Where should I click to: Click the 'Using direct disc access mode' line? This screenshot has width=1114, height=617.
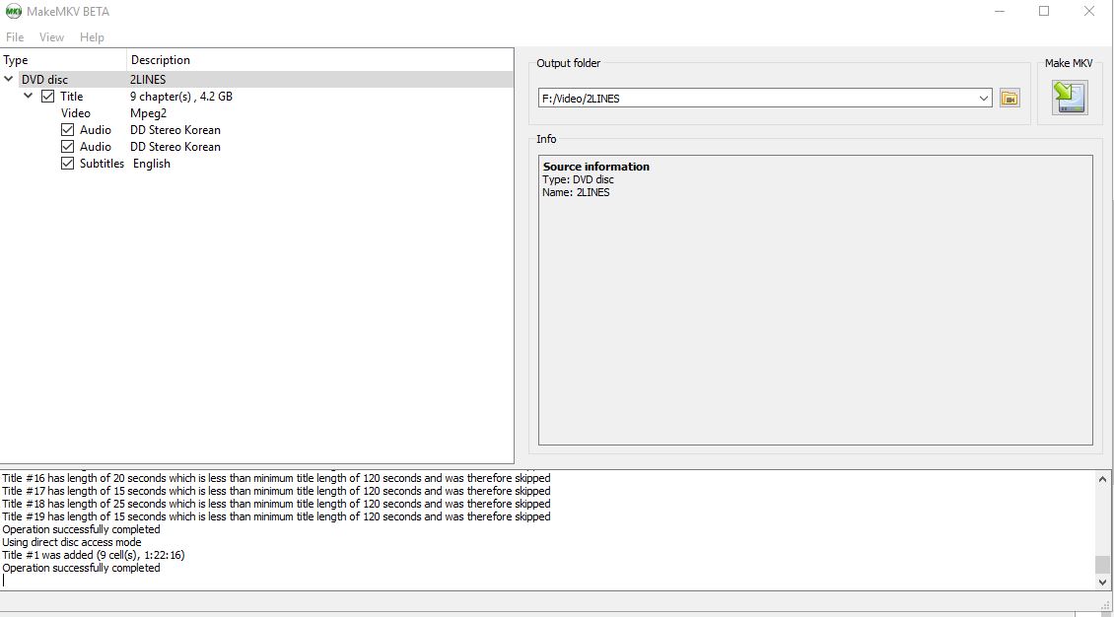(x=72, y=542)
